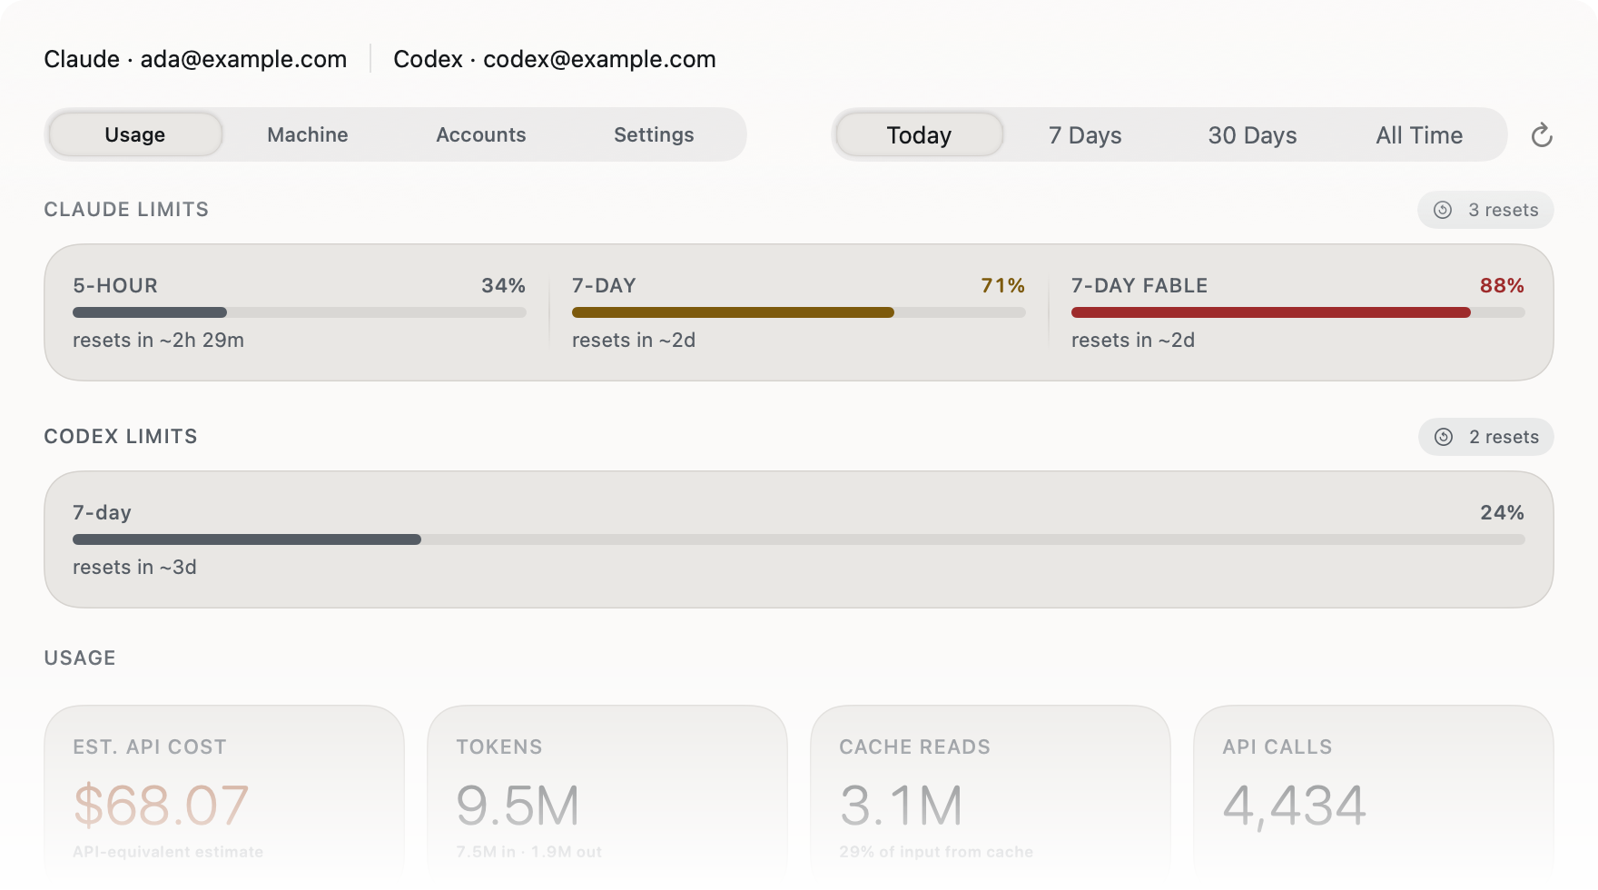Screen dimensions: 1598x890
Task: Click Codex codex@example.com account label
Action: pyautogui.click(x=555, y=59)
